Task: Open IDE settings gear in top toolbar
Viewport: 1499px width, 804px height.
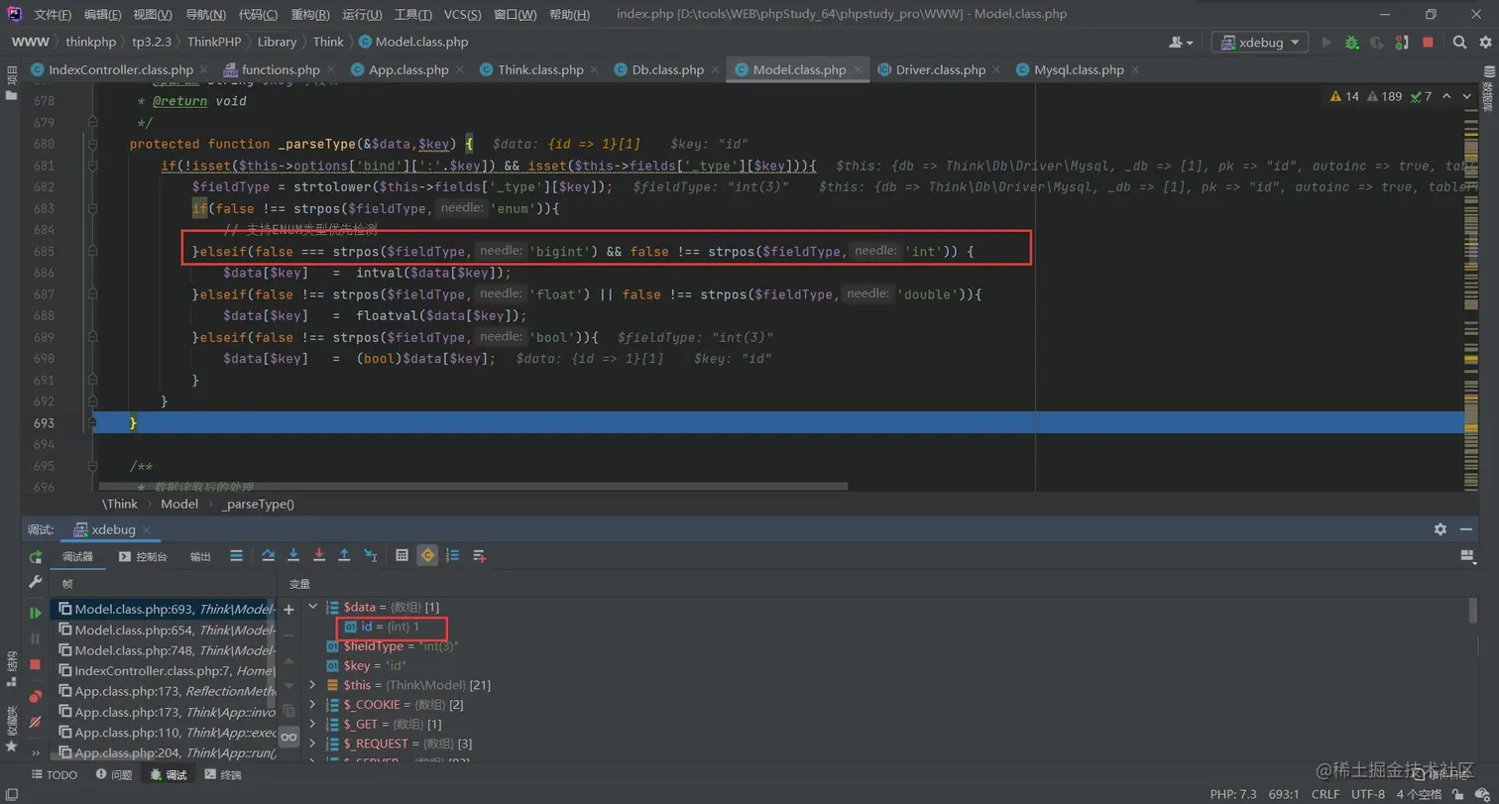Action: [1484, 42]
